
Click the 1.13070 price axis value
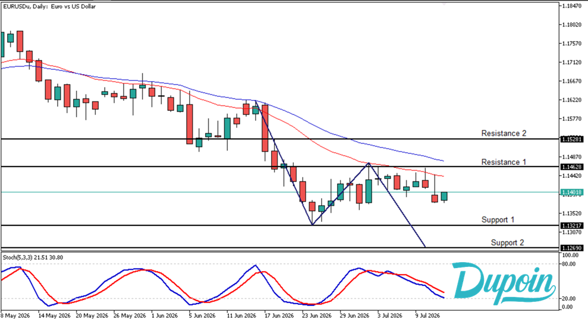[x=571, y=232]
